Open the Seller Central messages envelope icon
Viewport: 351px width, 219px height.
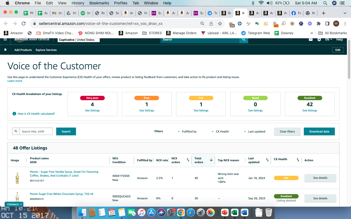(311, 39)
